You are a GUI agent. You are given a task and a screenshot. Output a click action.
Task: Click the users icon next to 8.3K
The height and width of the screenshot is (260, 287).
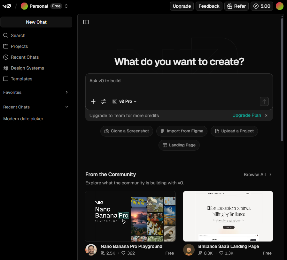tap(200, 253)
